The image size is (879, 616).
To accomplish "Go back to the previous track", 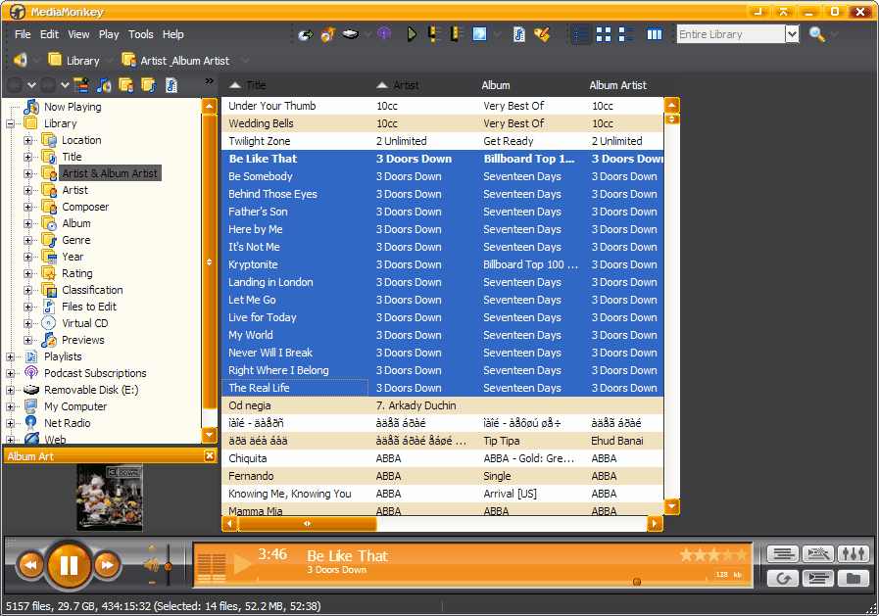I will click(31, 565).
